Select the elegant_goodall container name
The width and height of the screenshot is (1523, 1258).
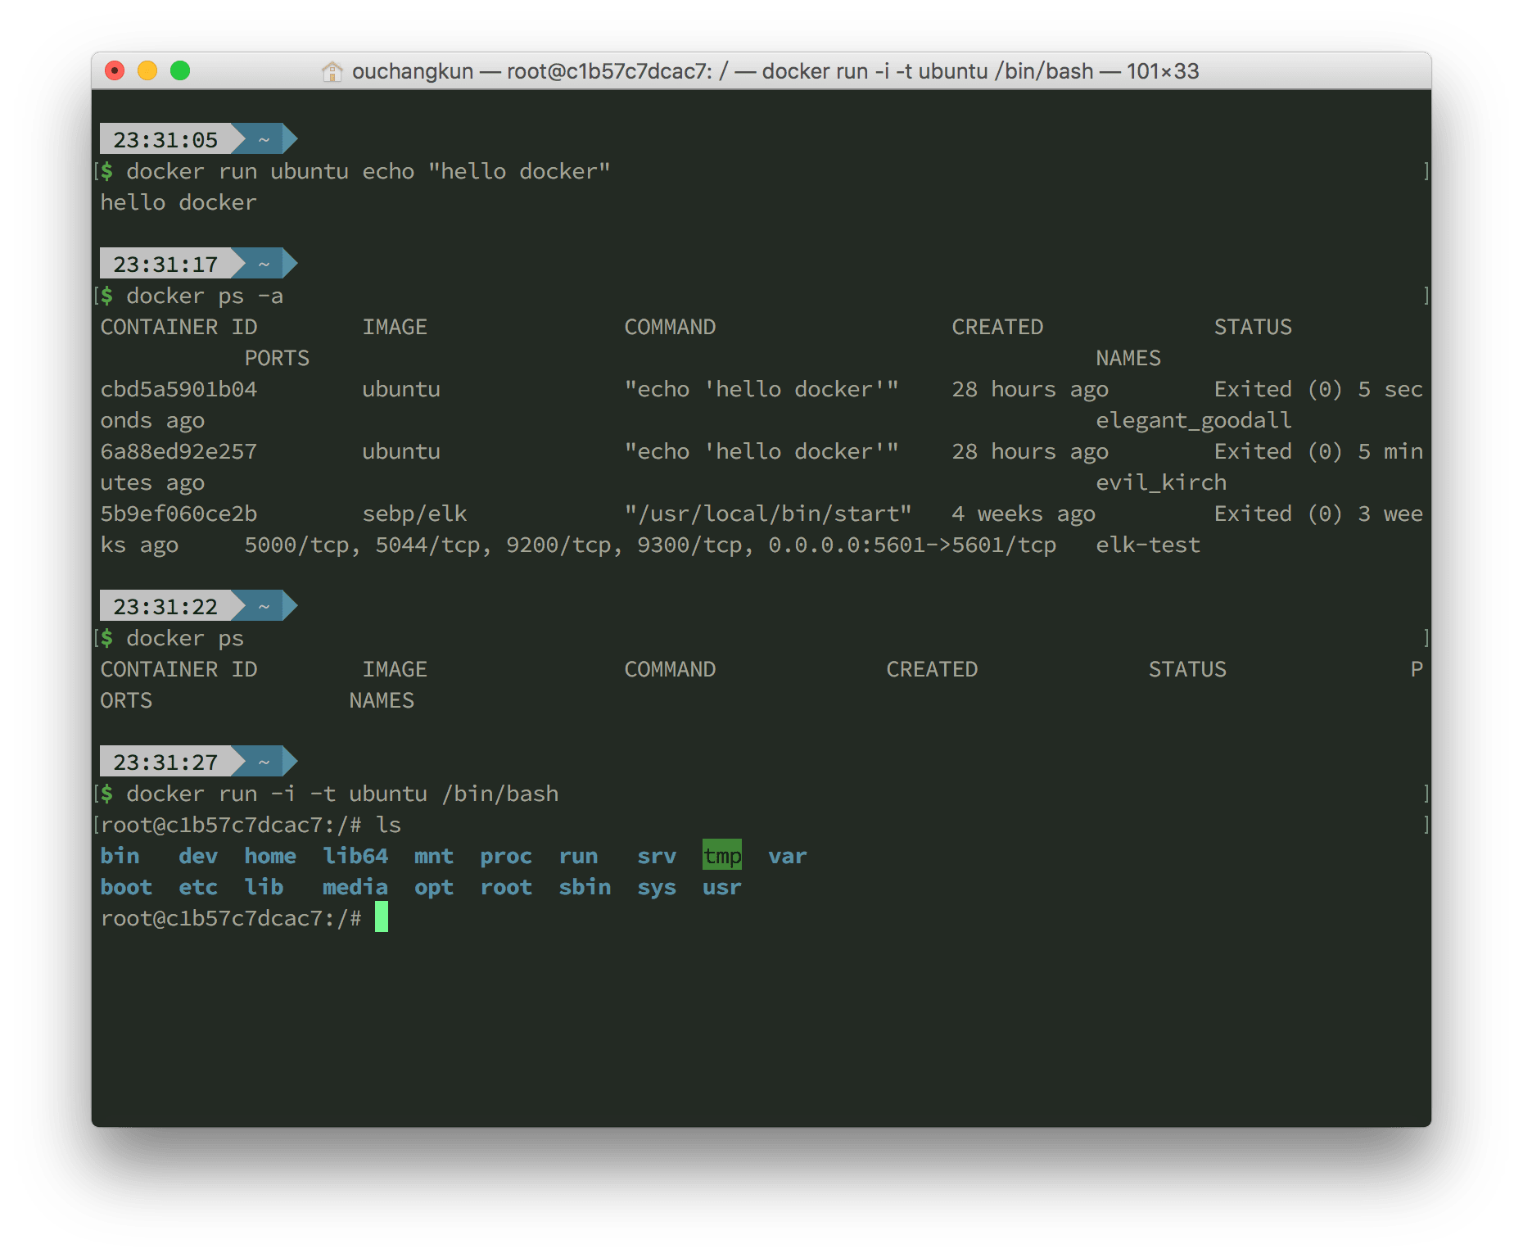point(1193,420)
